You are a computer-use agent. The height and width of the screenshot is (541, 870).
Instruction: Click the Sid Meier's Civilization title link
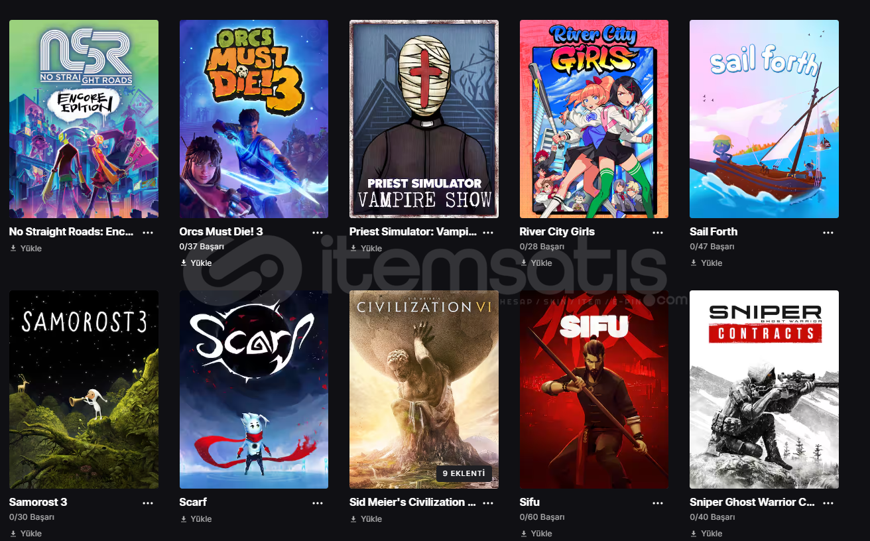coord(412,503)
